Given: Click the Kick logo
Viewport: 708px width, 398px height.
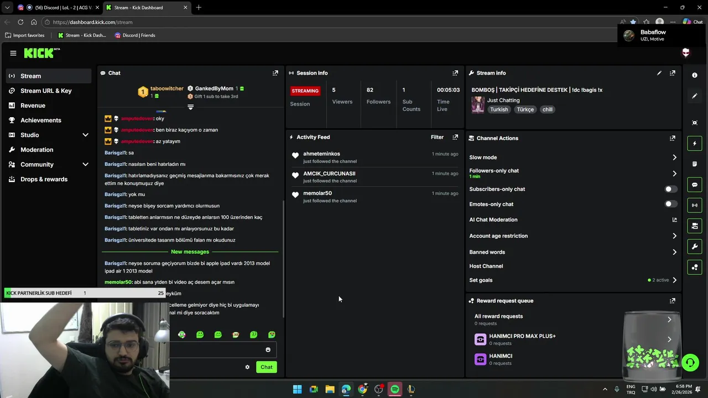Looking at the screenshot, I should pos(41,53).
